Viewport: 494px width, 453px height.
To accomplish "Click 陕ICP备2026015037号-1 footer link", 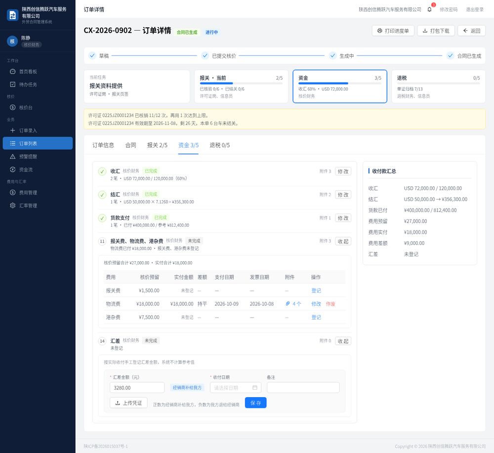I will (106, 446).
